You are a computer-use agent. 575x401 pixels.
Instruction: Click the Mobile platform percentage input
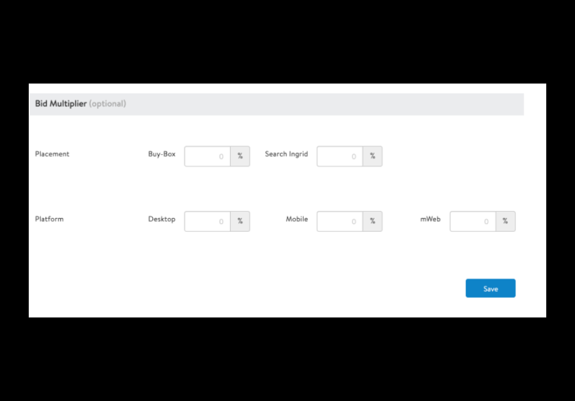point(340,221)
